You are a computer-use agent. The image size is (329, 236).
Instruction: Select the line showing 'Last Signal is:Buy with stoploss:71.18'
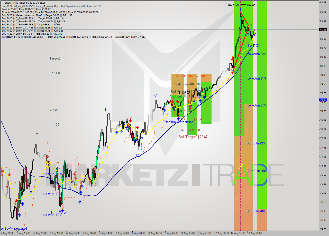51,6
